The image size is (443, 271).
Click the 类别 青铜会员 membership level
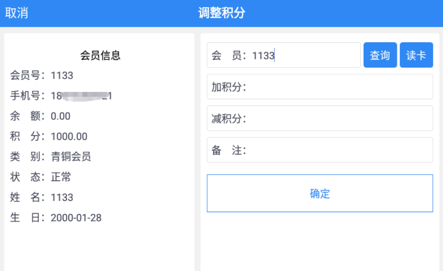(71, 156)
